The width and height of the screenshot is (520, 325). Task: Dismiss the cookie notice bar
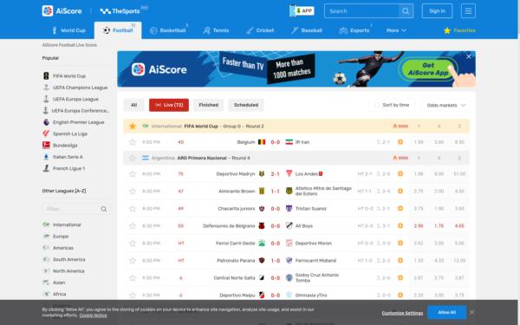(472, 312)
